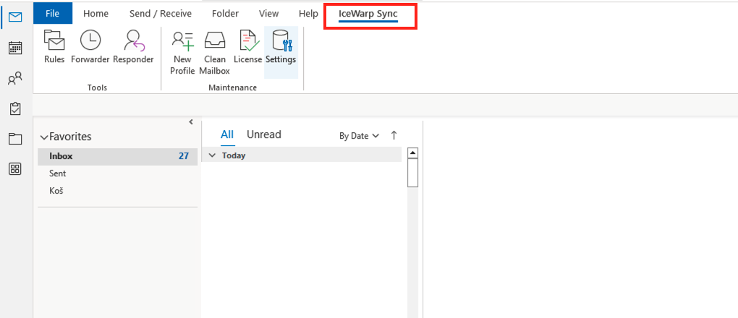Viewport: 738px width, 318px height.
Task: Open the Folders view in sidebar
Action: [x=15, y=139]
